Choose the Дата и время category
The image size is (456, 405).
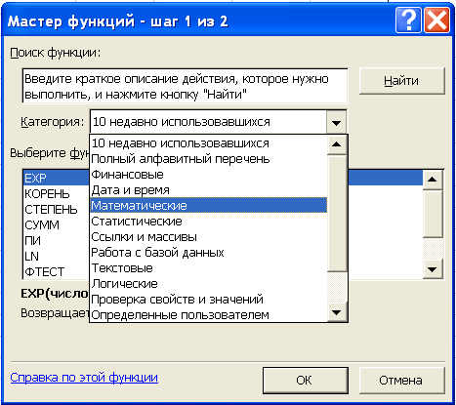pyautogui.click(x=208, y=190)
